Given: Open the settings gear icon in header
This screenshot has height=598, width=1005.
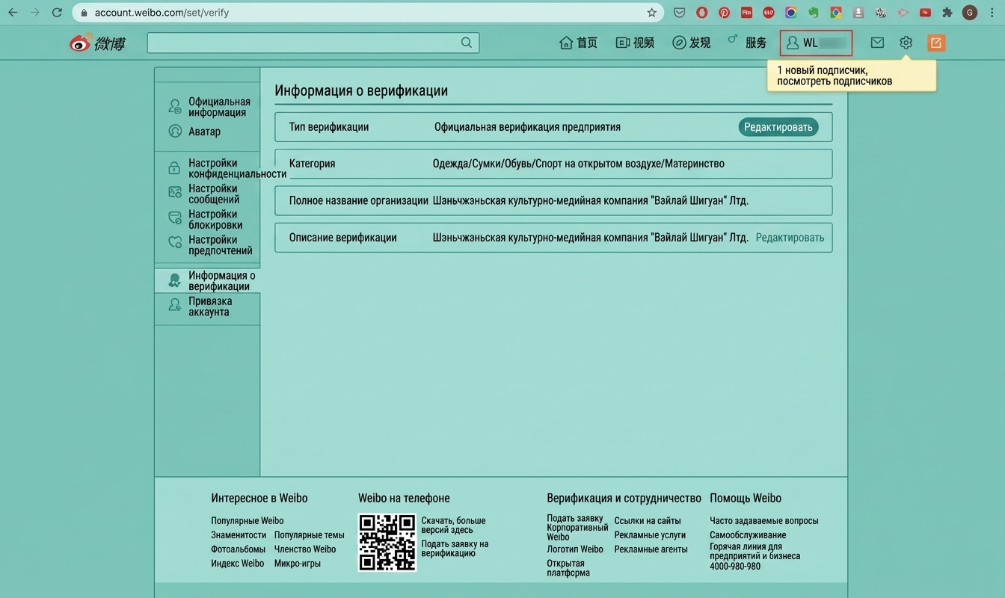Looking at the screenshot, I should pyautogui.click(x=906, y=43).
